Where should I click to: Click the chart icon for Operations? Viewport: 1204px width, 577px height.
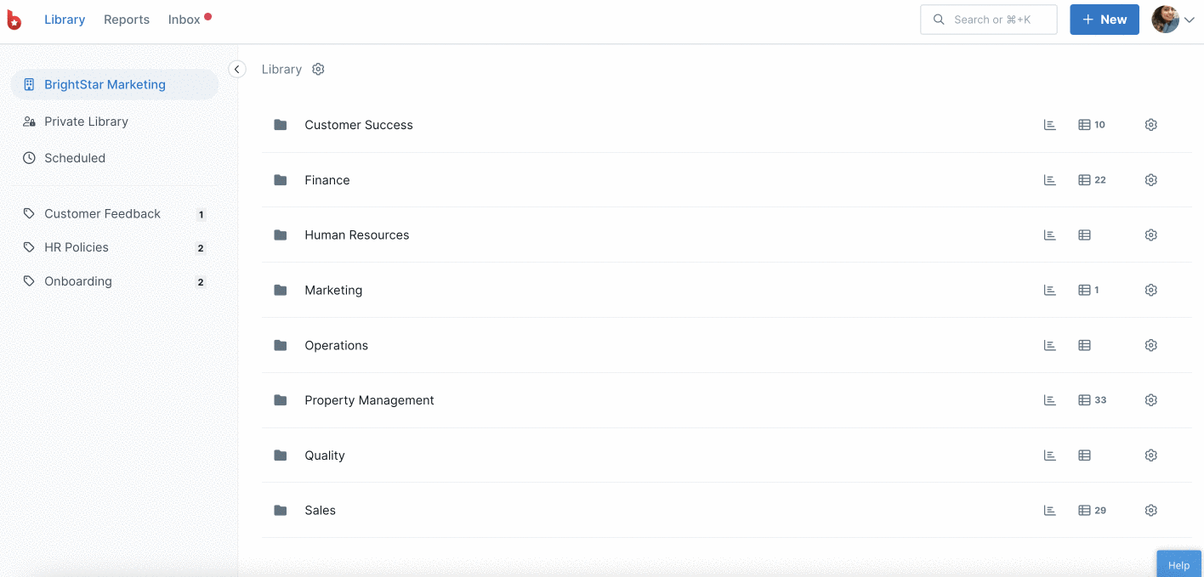[1050, 345]
